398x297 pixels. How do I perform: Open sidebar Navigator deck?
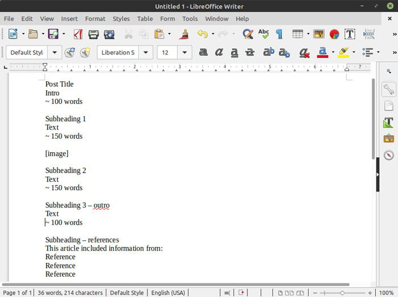(388, 155)
